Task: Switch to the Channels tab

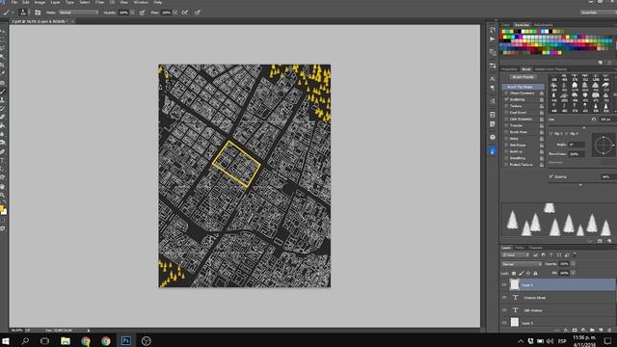Action: tap(536, 248)
